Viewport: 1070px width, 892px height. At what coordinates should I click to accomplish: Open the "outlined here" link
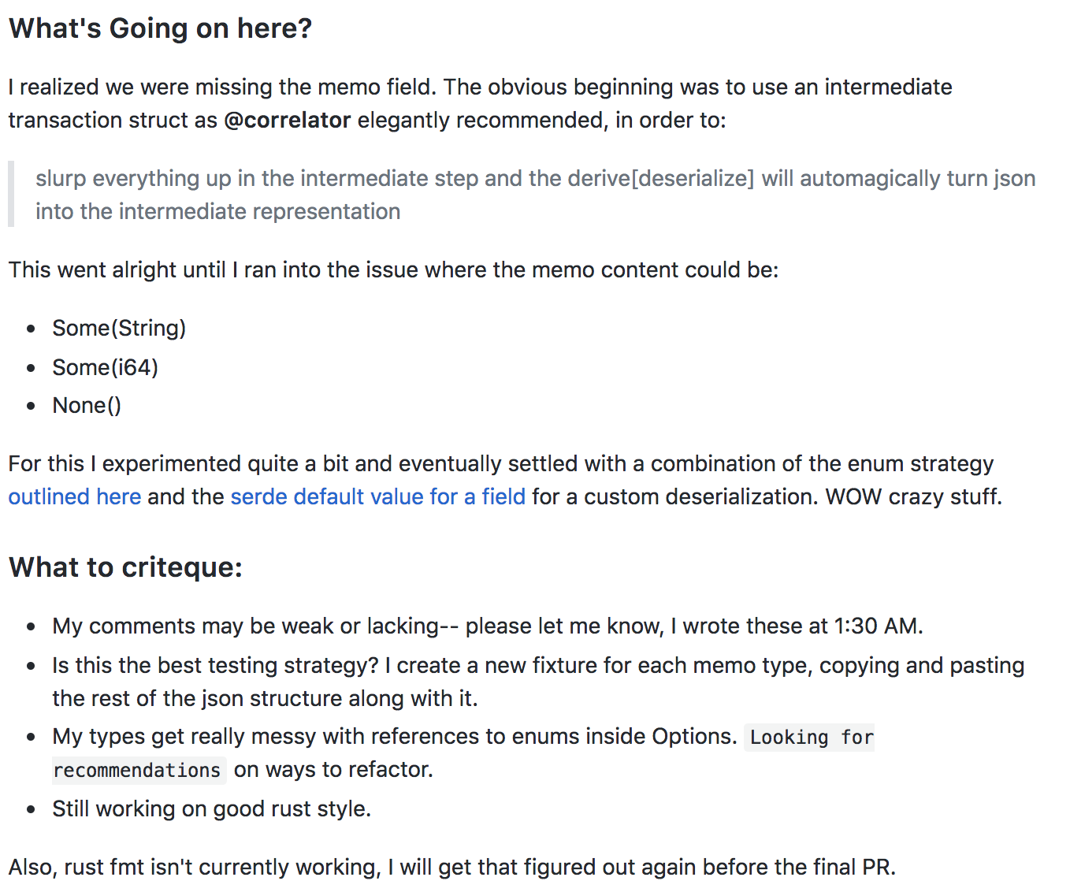coord(75,497)
